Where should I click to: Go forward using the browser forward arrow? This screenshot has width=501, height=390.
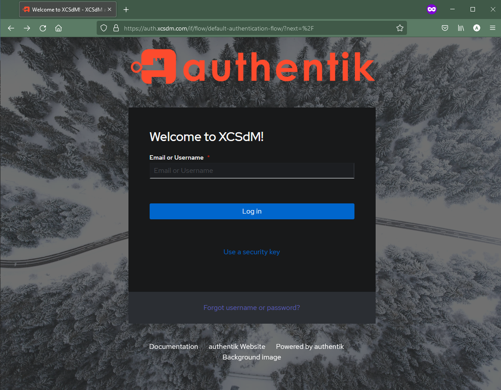click(x=27, y=28)
